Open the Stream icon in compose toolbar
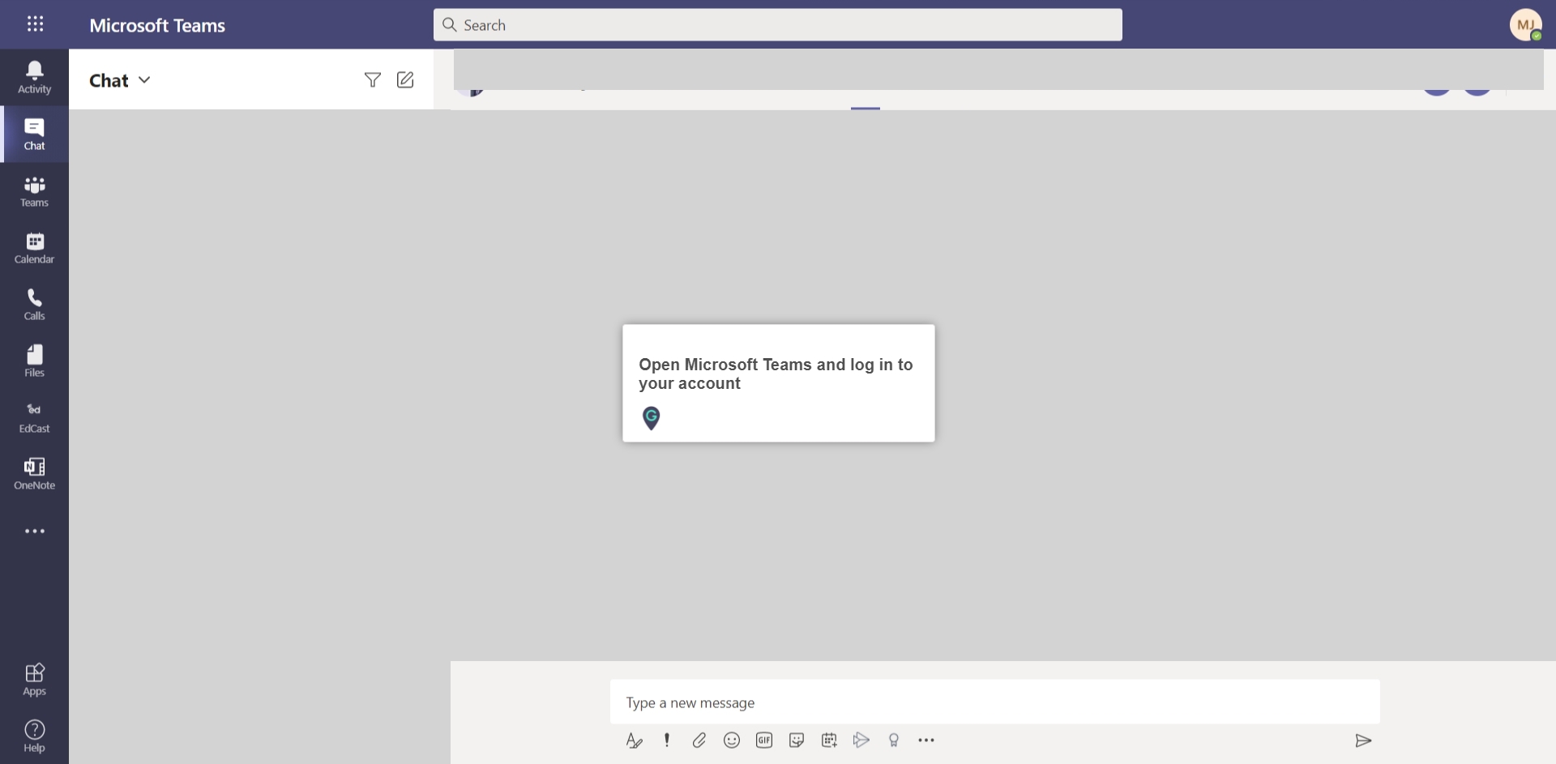 (861, 740)
